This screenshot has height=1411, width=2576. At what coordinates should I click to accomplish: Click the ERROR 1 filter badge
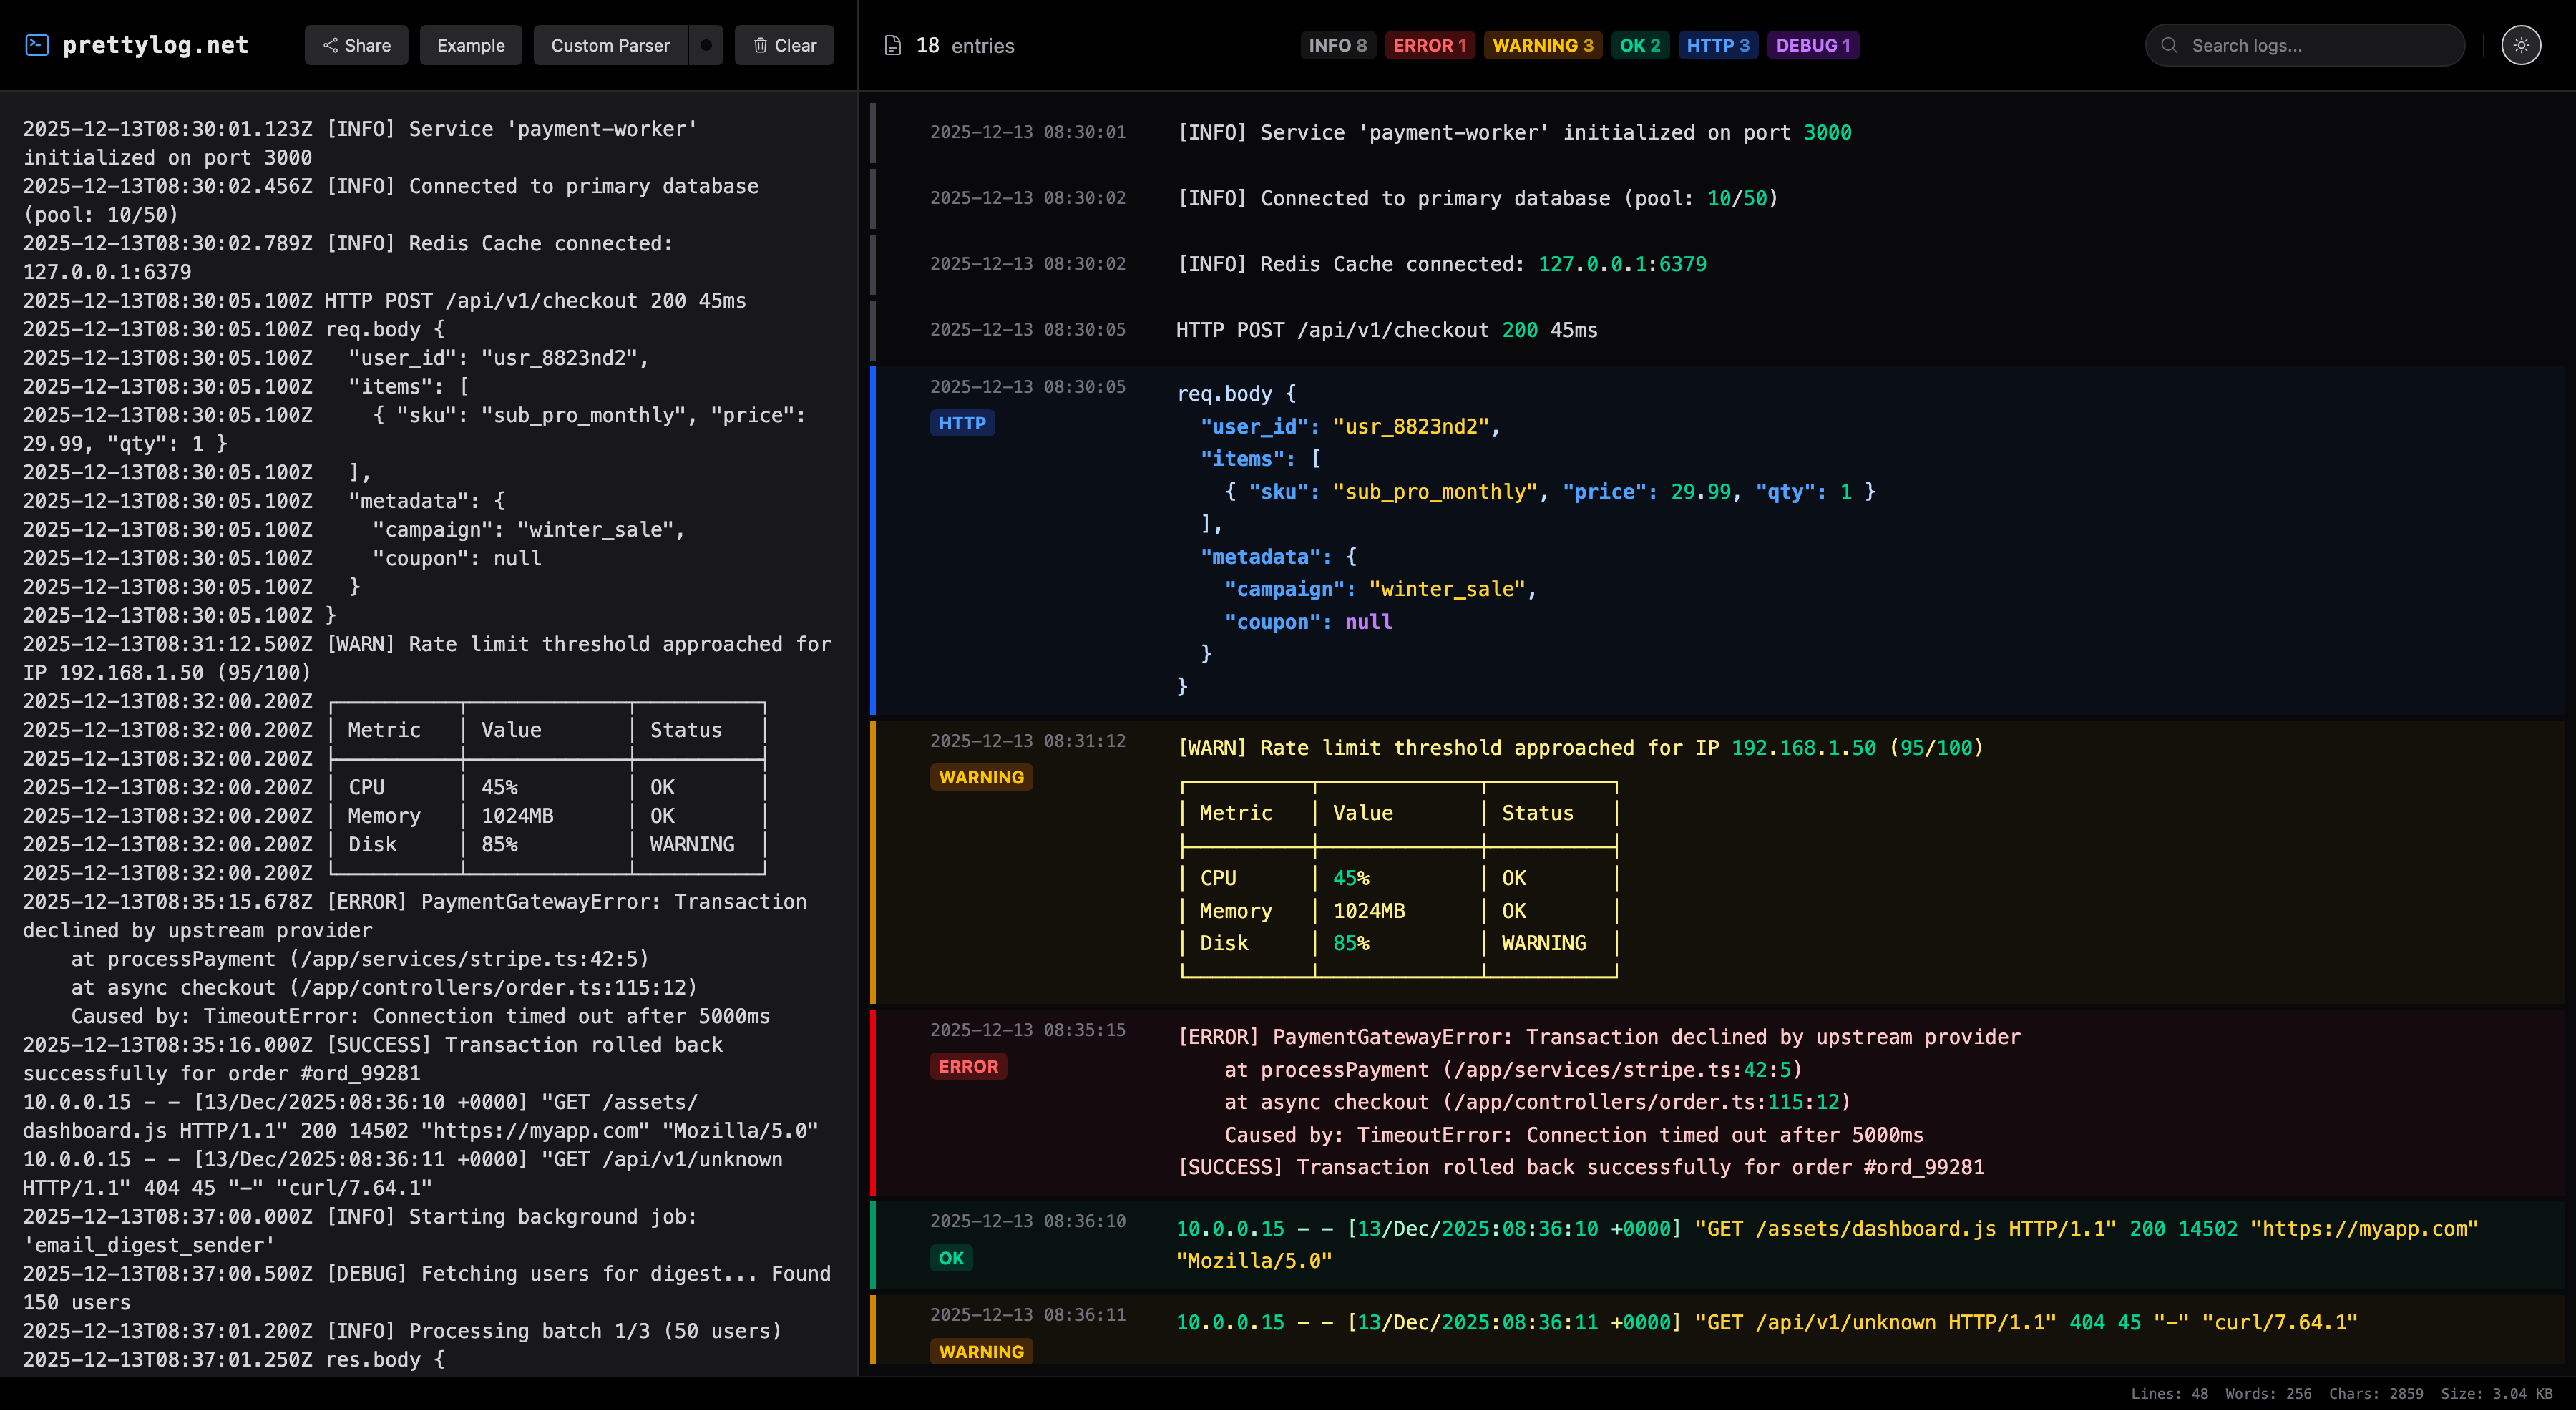1429,44
